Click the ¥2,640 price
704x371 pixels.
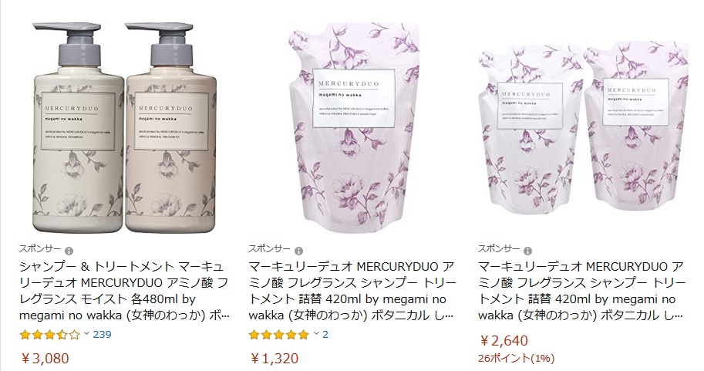tap(504, 341)
